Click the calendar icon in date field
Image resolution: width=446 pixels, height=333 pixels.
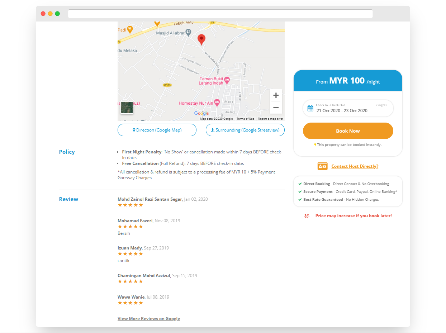310,108
